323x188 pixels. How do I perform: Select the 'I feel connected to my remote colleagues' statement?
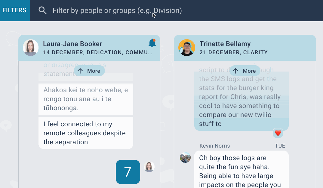tap(86, 133)
